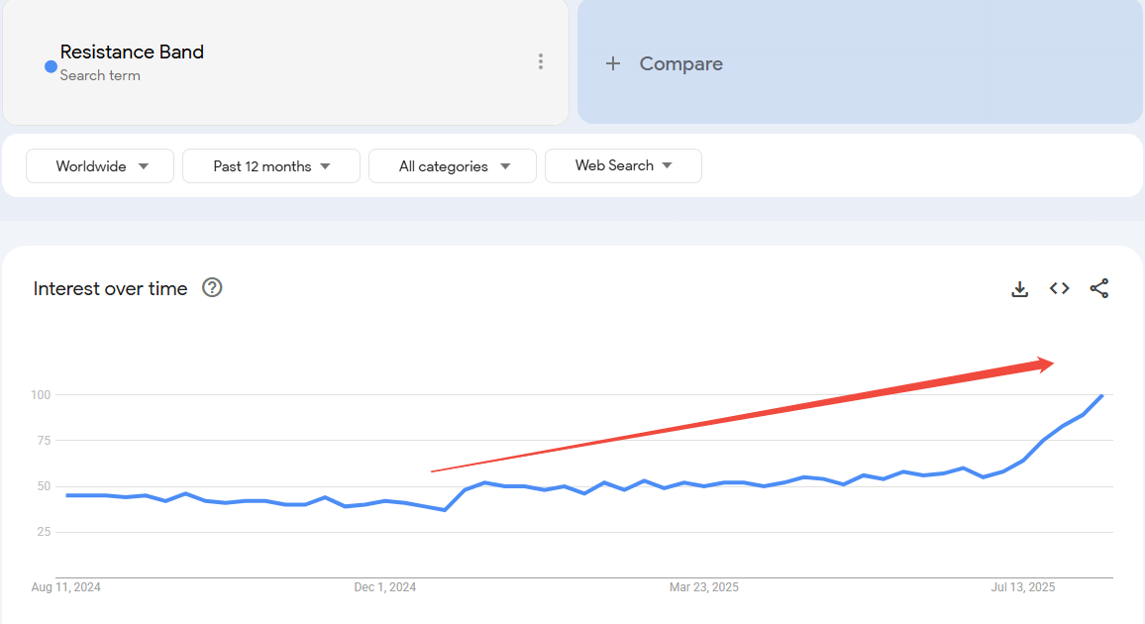The image size is (1145, 624).
Task: Open the Web Search type dropdown
Action: pyautogui.click(x=623, y=165)
